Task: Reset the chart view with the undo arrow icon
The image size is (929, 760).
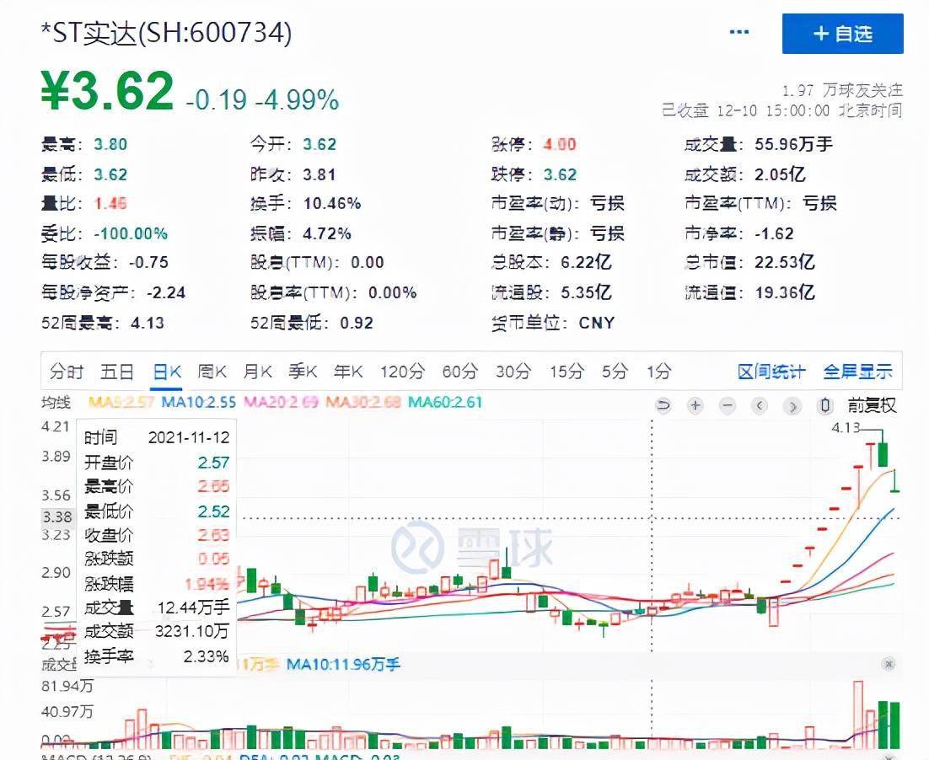Action: pos(663,405)
